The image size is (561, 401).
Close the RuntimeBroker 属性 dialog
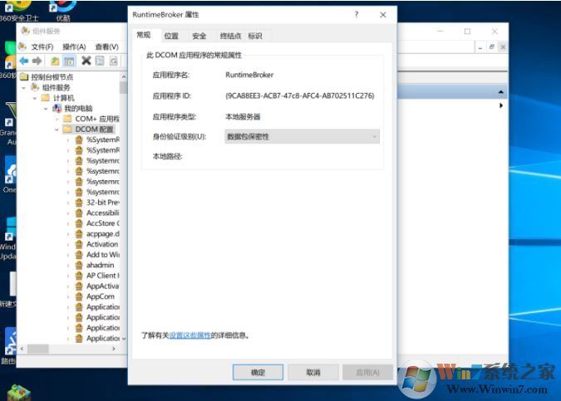pyautogui.click(x=383, y=15)
